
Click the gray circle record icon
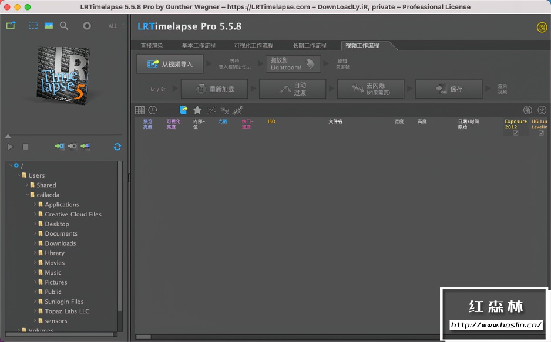[x=87, y=26]
